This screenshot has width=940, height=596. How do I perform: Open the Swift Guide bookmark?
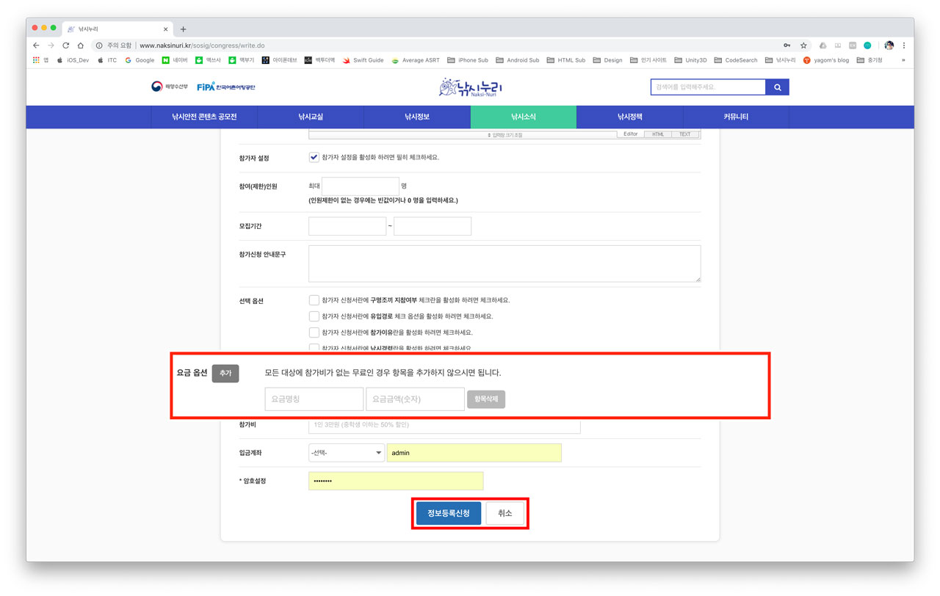(x=363, y=60)
